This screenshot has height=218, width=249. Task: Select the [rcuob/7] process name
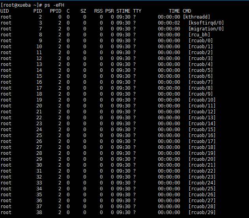click(200, 82)
